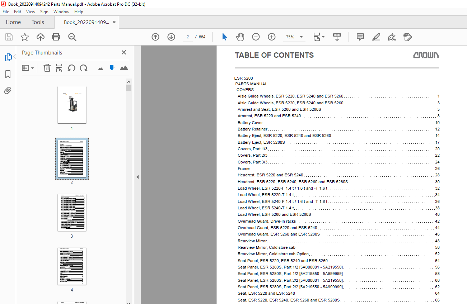
Task: Collapse the navigation pane with the left arrow
Action: (x=137, y=177)
